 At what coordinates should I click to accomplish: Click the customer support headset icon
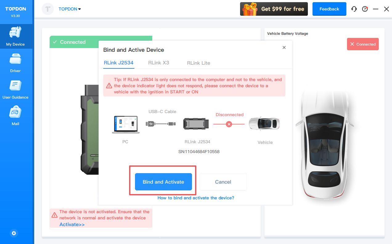[354, 9]
